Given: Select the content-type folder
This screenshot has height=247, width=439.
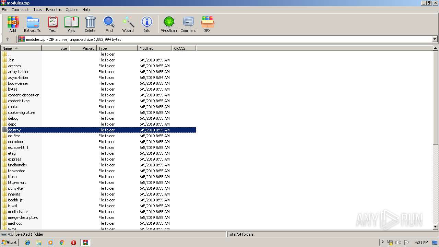Looking at the screenshot, I should click(x=98, y=101).
